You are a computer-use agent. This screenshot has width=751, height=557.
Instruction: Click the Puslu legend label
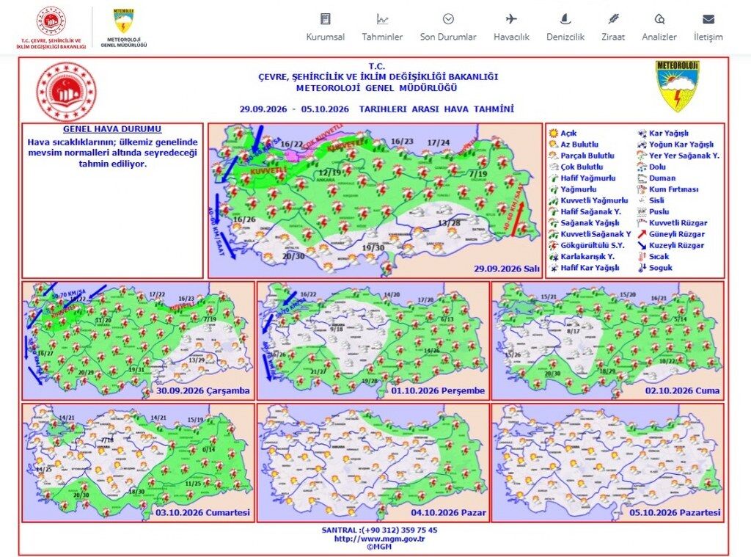click(x=659, y=211)
